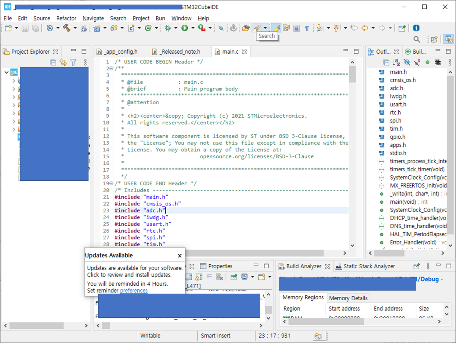Toggle Hide Non-Public Members green dot

click(x=428, y=63)
